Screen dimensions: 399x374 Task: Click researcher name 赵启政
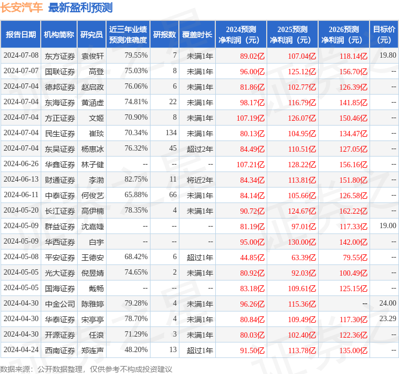[93, 87]
